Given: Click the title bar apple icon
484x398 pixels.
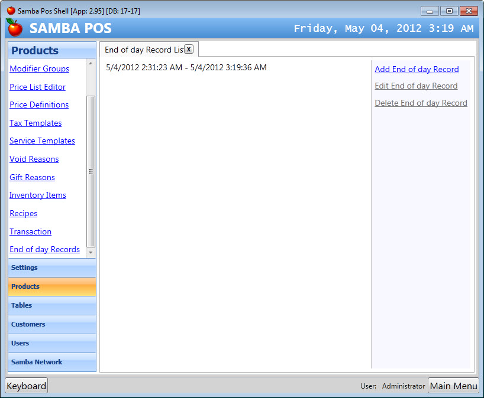Looking at the screenshot, I should pos(11,11).
